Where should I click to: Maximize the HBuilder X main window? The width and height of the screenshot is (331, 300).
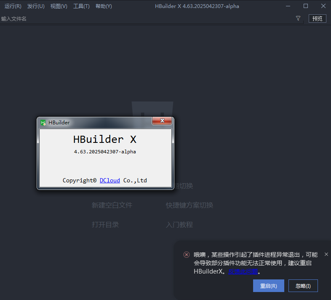306,6
